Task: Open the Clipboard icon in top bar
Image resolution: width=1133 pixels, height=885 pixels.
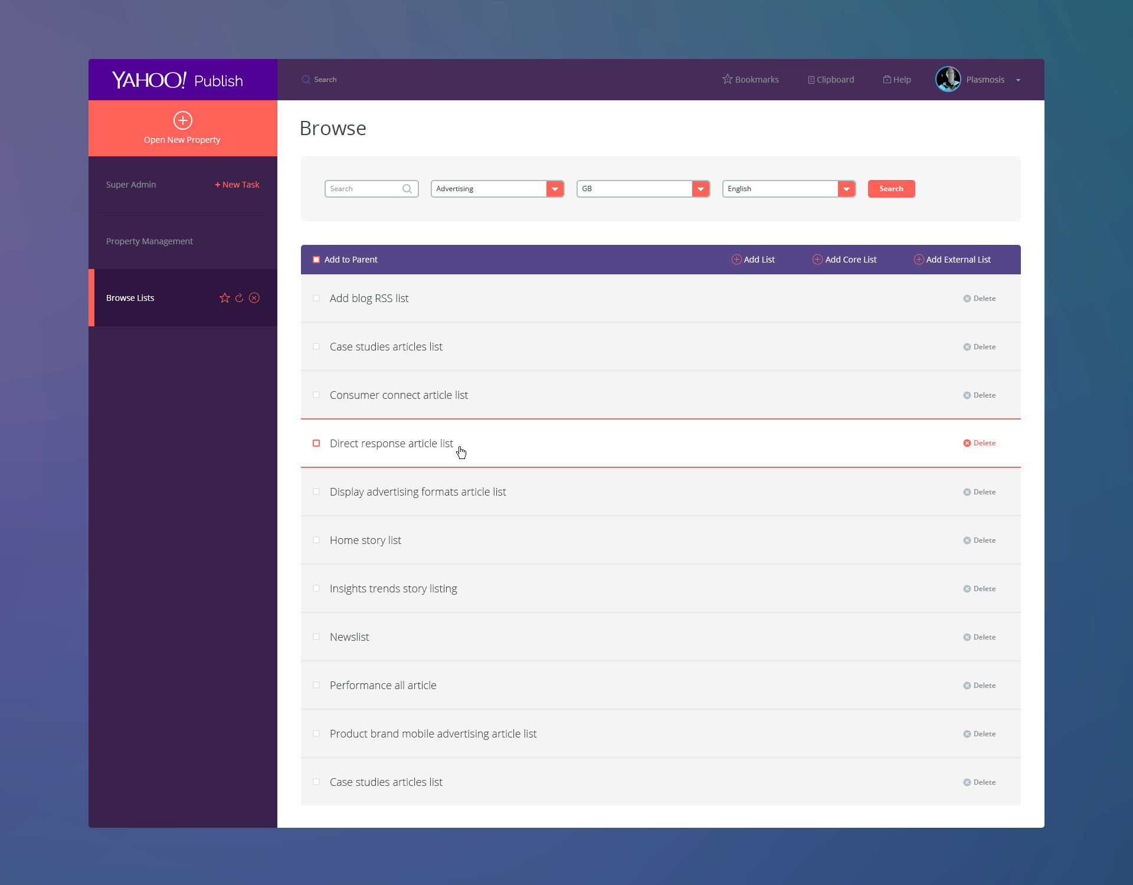Action: pyautogui.click(x=811, y=80)
